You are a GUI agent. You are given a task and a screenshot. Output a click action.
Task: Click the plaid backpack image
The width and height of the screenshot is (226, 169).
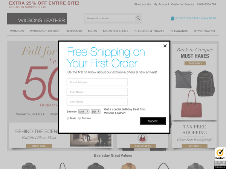pos(205,83)
